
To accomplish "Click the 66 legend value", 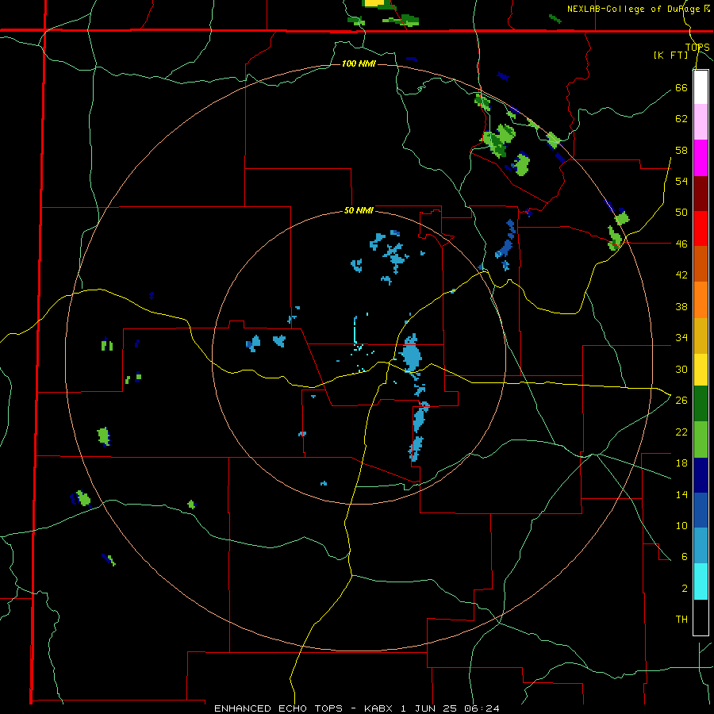I will point(681,87).
